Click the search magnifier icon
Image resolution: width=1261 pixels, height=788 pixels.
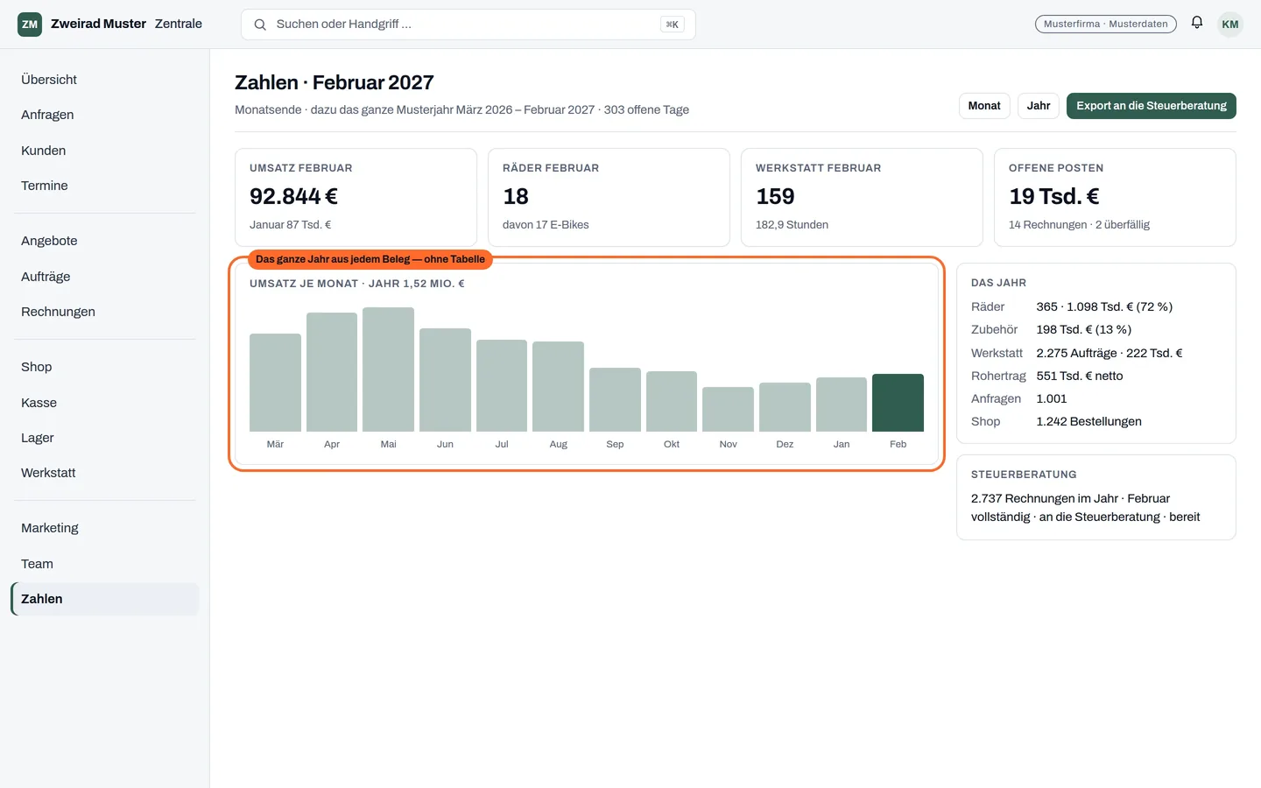click(x=260, y=25)
